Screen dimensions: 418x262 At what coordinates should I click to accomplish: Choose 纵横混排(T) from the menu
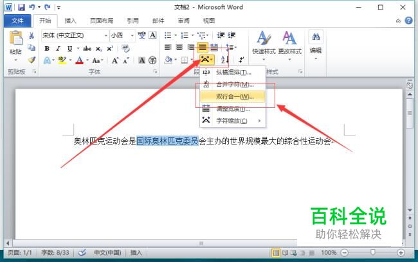(x=233, y=73)
